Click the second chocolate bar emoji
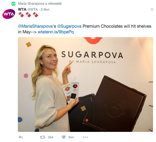Viewport: 156px width, 142px height. pos(28,15)
